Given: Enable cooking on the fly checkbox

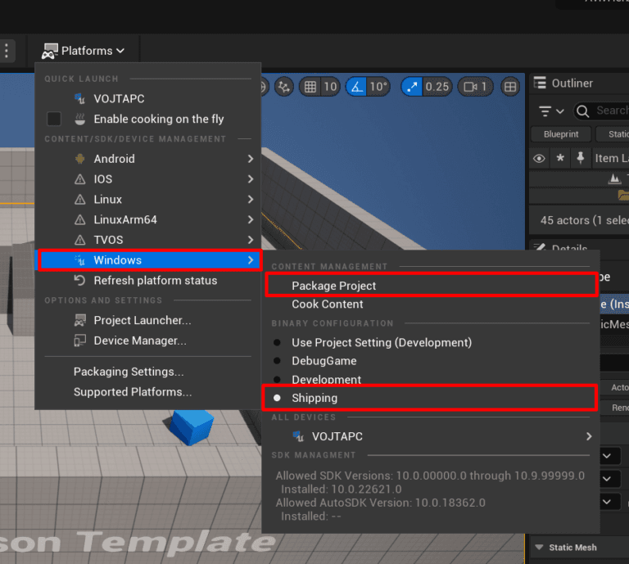Looking at the screenshot, I should coord(54,119).
